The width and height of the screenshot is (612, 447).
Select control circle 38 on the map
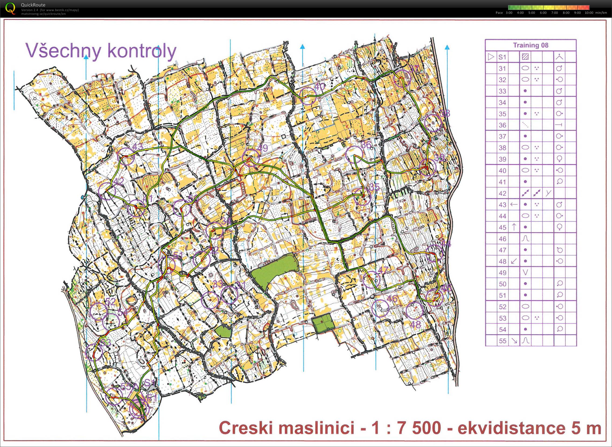click(x=433, y=123)
